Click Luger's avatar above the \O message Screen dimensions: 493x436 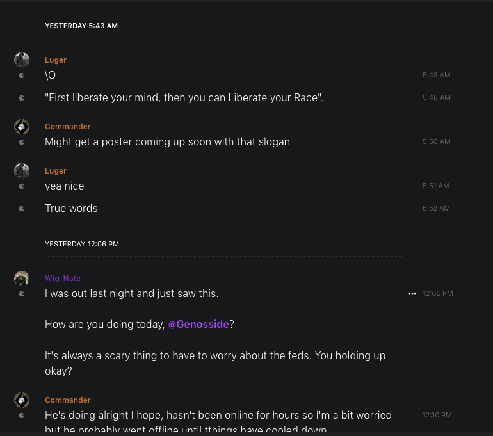click(22, 60)
